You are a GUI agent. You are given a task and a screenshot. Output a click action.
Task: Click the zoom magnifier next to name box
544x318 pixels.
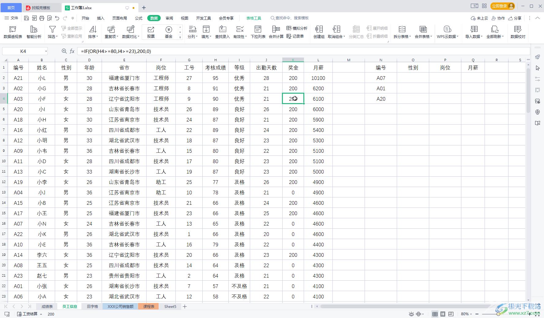[x=64, y=51]
